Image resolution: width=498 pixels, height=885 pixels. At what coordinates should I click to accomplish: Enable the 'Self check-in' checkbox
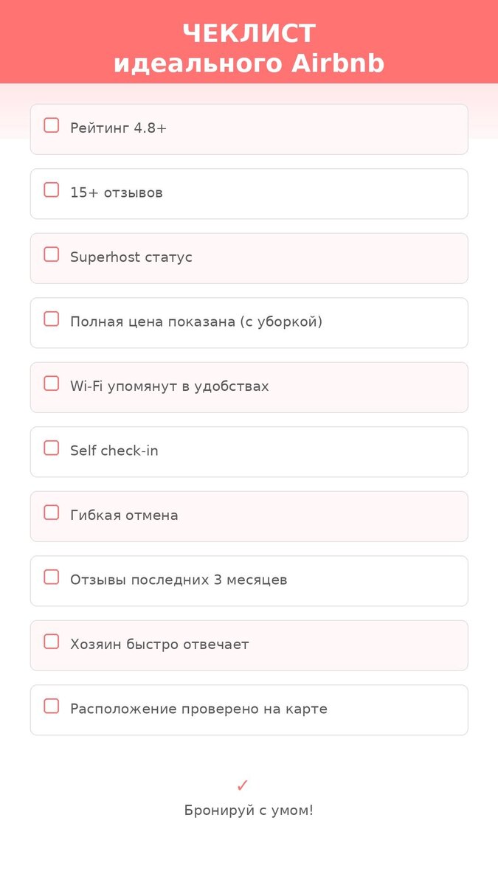click(x=51, y=448)
